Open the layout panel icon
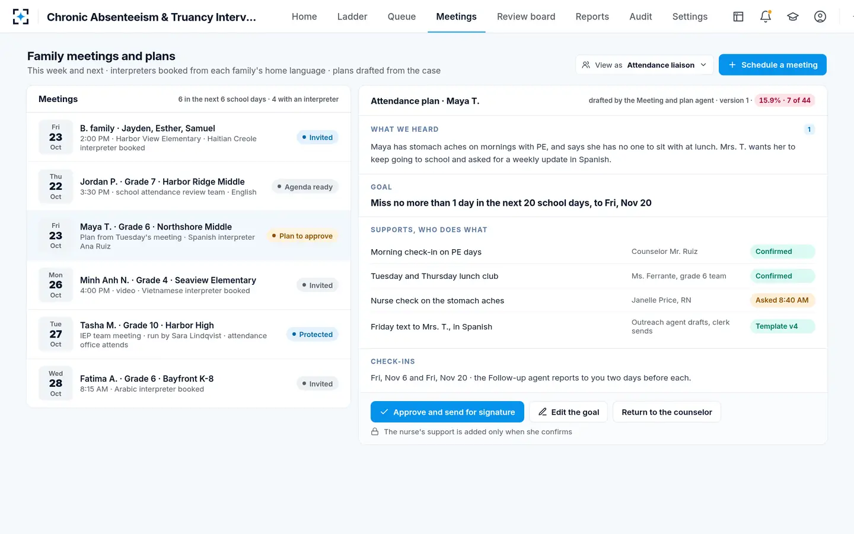854x534 pixels. click(x=738, y=17)
